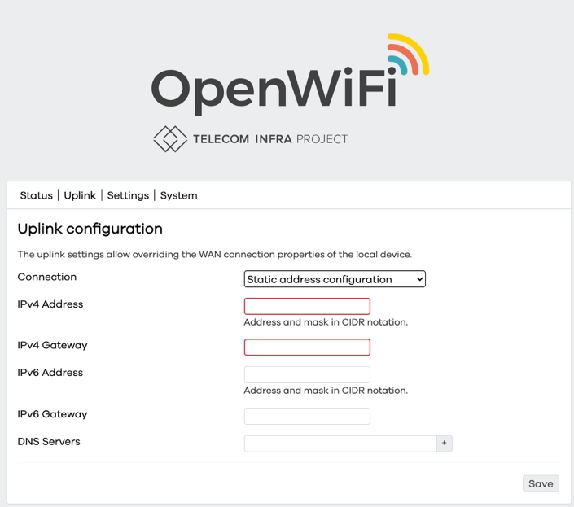Image resolution: width=574 pixels, height=507 pixels.
Task: Go to the Settings tab
Action: click(128, 195)
